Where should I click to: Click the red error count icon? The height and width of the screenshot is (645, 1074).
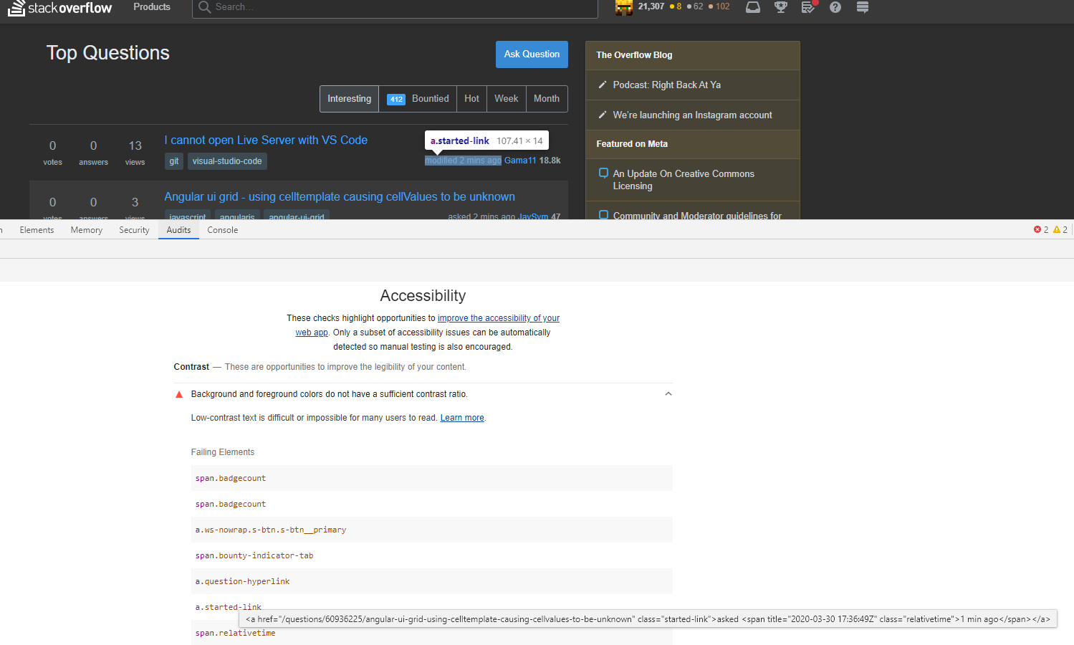(x=1037, y=229)
